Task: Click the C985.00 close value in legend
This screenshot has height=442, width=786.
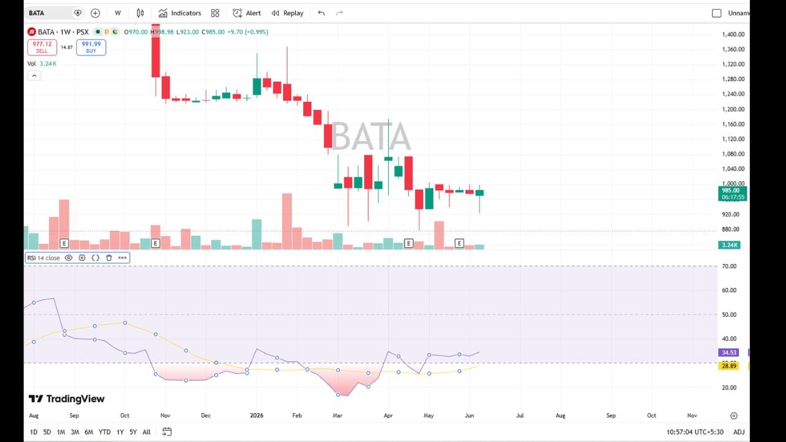Action: coord(213,32)
